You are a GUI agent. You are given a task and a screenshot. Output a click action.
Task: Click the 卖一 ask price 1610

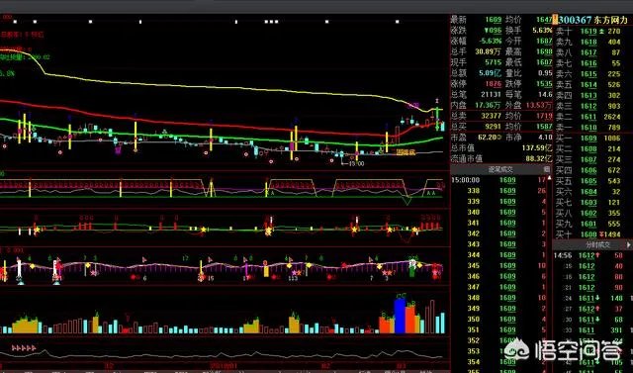588,128
